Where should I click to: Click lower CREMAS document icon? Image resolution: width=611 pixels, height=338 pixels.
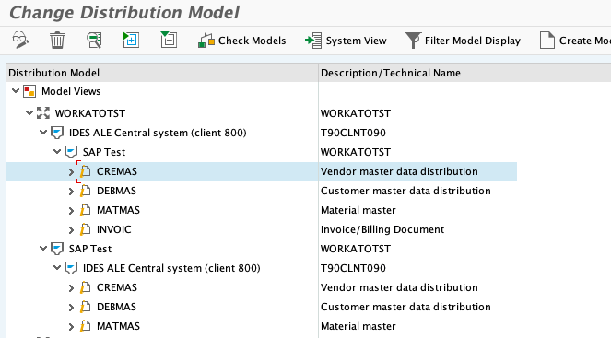click(85, 287)
